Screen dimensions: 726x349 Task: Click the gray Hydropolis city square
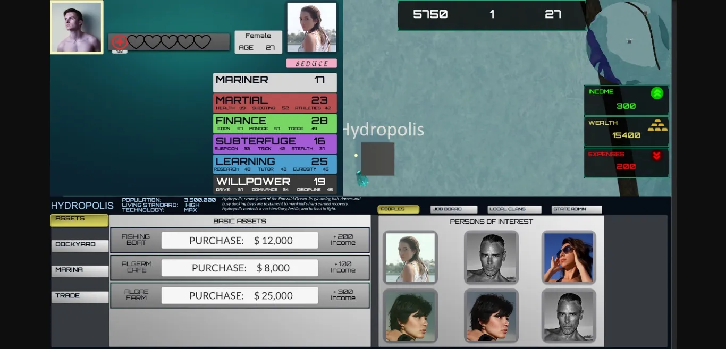[x=378, y=159]
